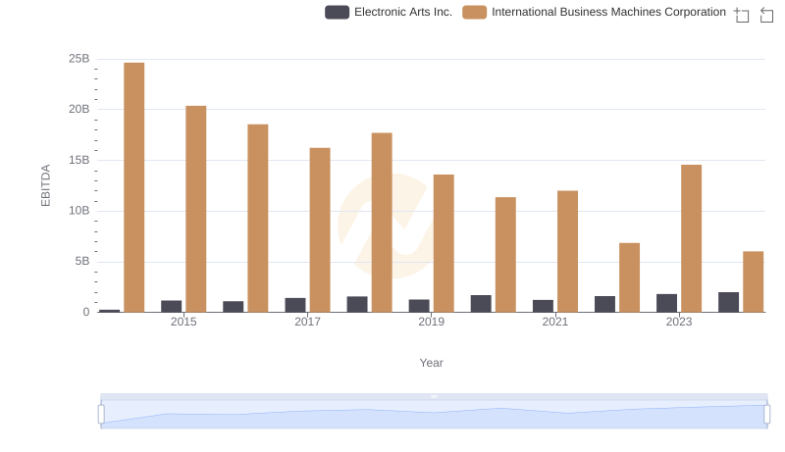Click the Electronic Arts bar for 2024
Image resolution: width=785 pixels, height=452 pixels.
coord(729,303)
